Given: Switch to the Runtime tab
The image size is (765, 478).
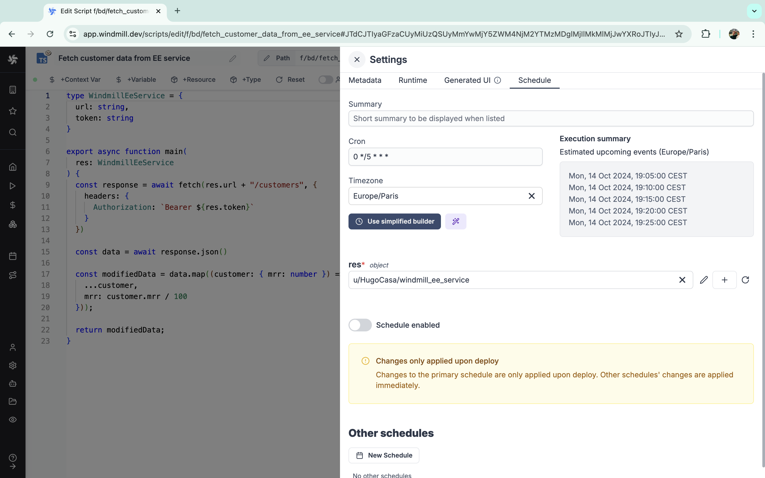Looking at the screenshot, I should tap(413, 80).
